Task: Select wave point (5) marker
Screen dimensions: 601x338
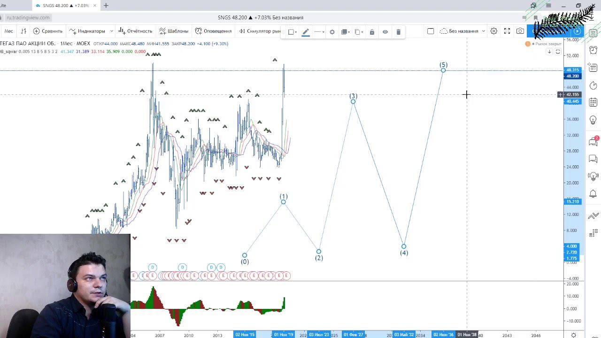Action: point(443,70)
